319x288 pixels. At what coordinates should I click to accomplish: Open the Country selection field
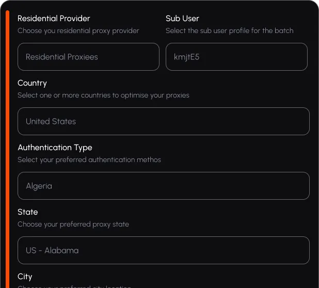tap(163, 121)
